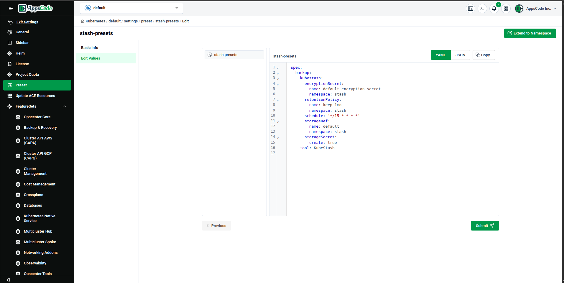Select the Backup & Recovery feature set icon
Screen dimensions: 564x283
click(18, 128)
